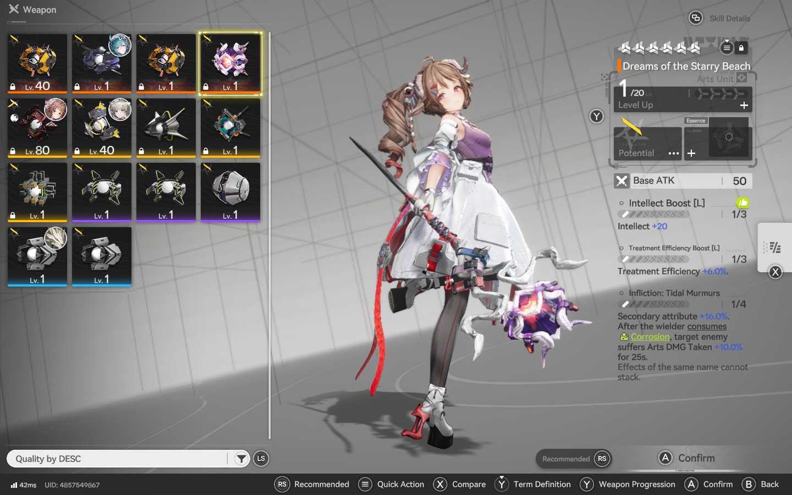
Task: Click the Essence plus icon
Action: 691,153
